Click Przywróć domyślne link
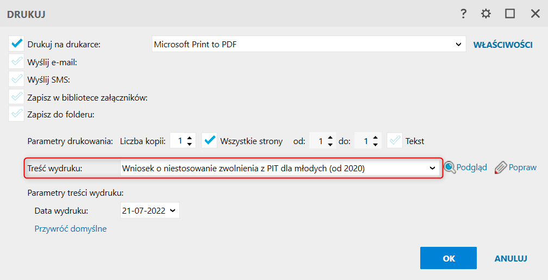 [71, 228]
